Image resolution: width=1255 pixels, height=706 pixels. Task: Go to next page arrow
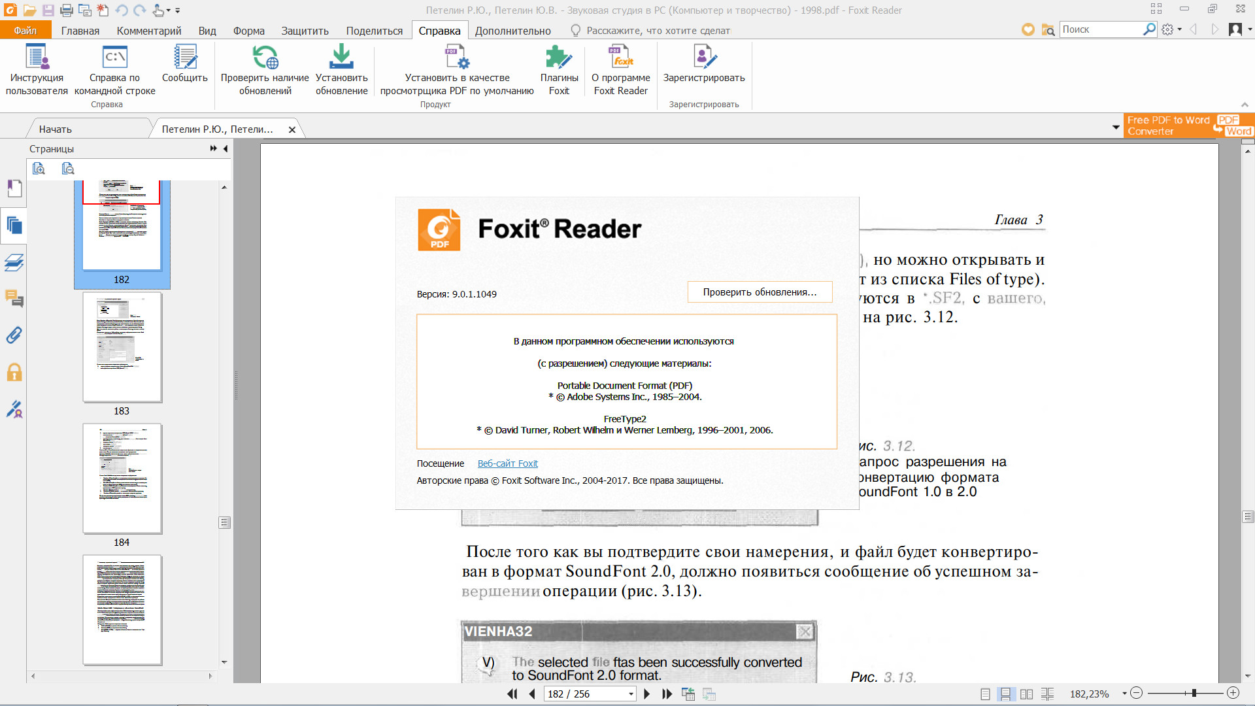pos(647,694)
